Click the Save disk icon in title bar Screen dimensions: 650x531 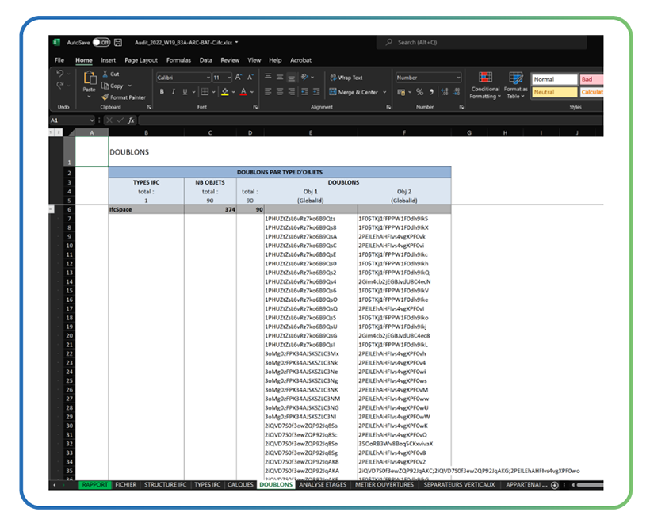[x=118, y=42]
